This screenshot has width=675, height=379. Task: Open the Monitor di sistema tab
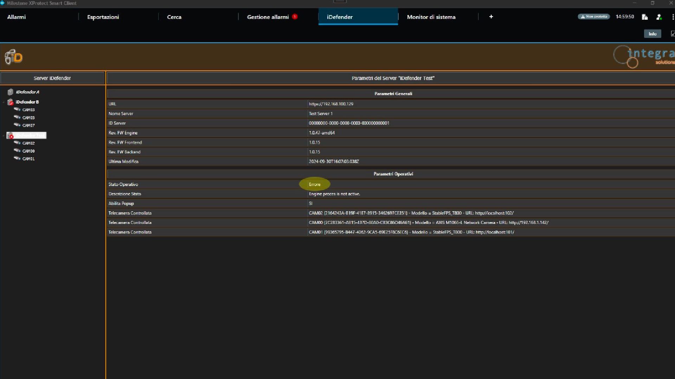431,17
